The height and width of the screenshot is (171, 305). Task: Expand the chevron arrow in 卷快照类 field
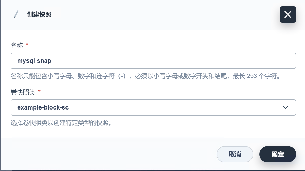click(285, 107)
